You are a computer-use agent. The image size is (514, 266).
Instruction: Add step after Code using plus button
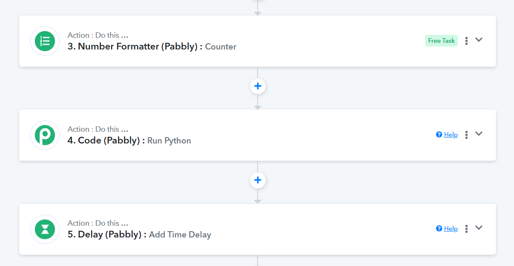tap(258, 180)
